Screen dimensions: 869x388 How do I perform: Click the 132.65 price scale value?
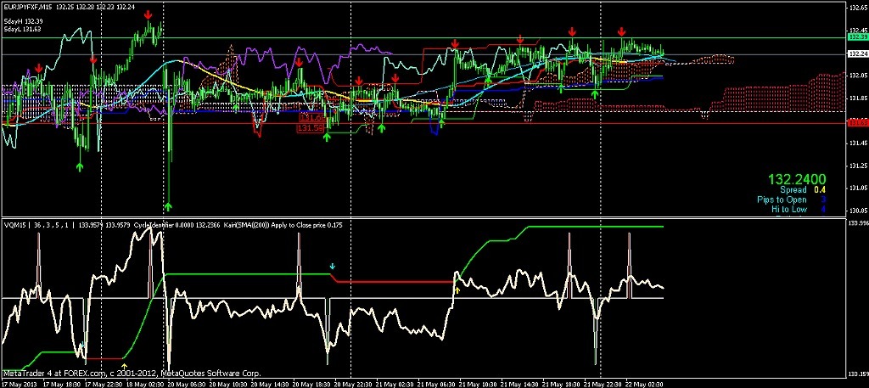(x=857, y=7)
